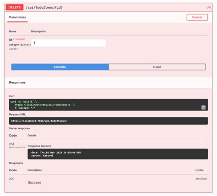
Task: Click the Request URL label
Action: coord(17,114)
